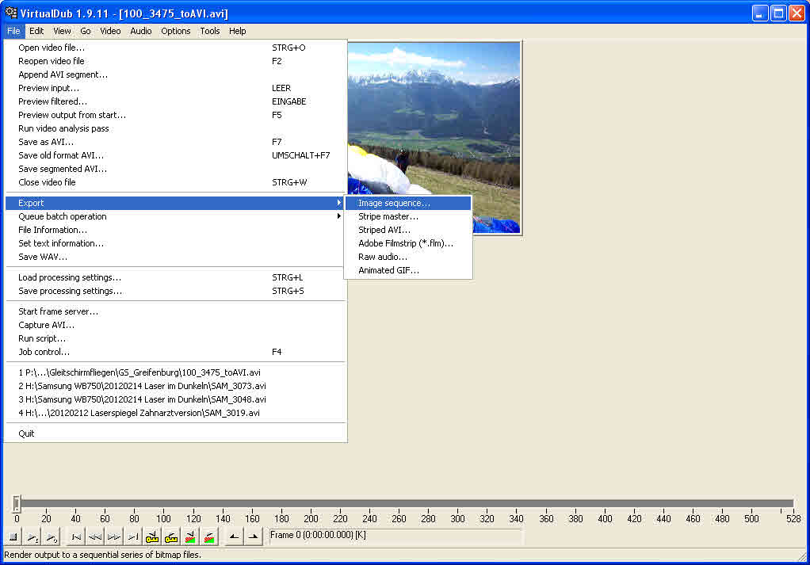Click the video preview image
Screen dimensions: 810x565
point(434,137)
